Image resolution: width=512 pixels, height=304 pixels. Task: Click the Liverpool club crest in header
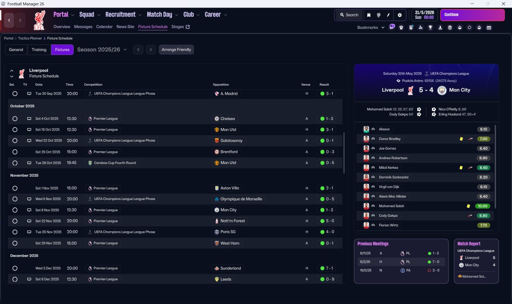coord(39,20)
